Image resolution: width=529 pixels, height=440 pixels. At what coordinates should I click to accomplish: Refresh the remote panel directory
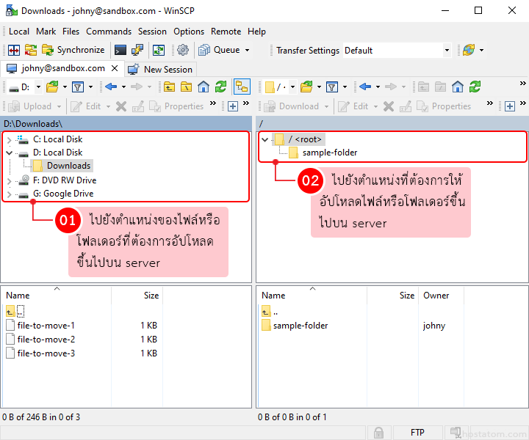475,87
